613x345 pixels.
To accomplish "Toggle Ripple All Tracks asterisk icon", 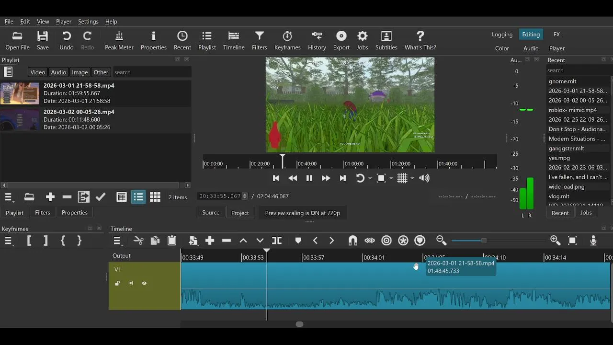I will click(403, 241).
